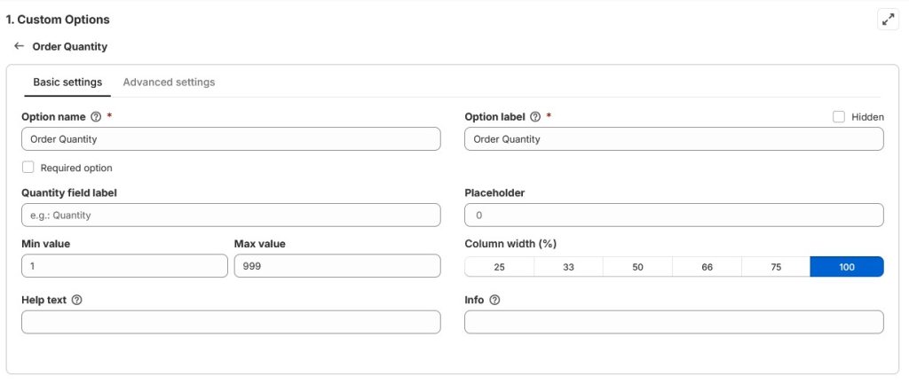
Task: Select the 66 column width option
Action: tap(707, 267)
